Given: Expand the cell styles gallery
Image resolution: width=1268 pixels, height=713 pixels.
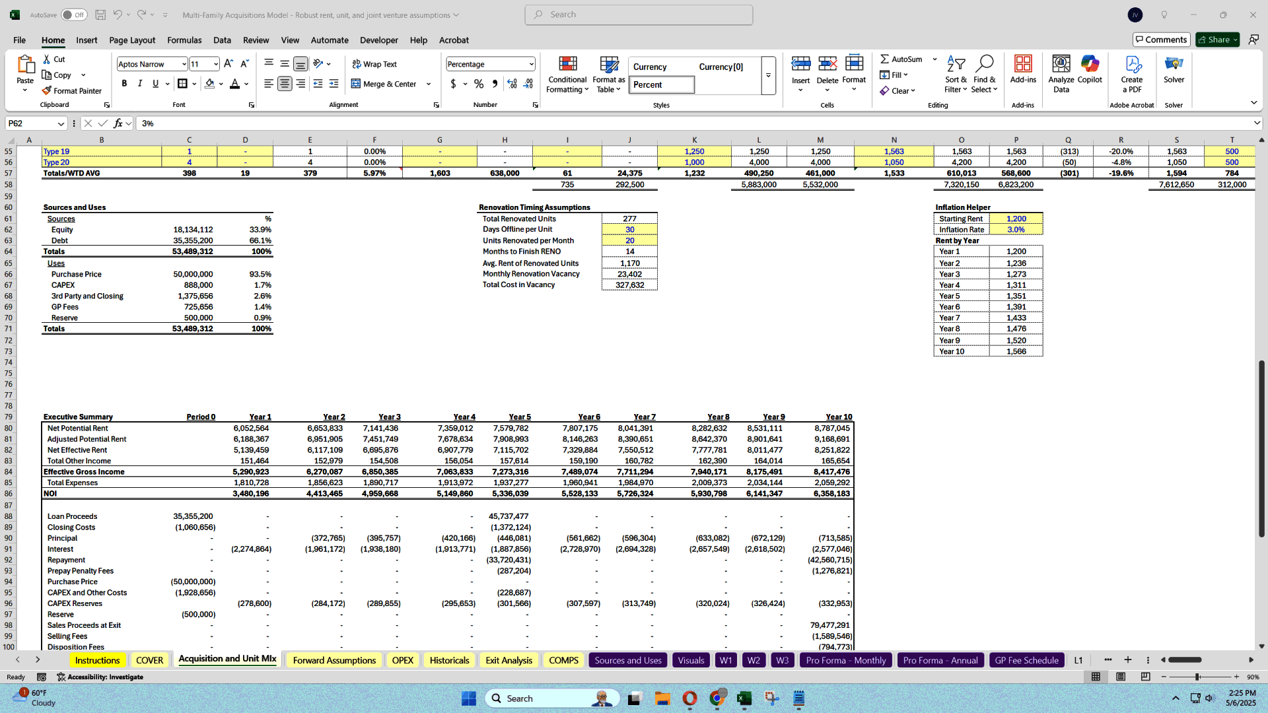Looking at the screenshot, I should tap(768, 75).
